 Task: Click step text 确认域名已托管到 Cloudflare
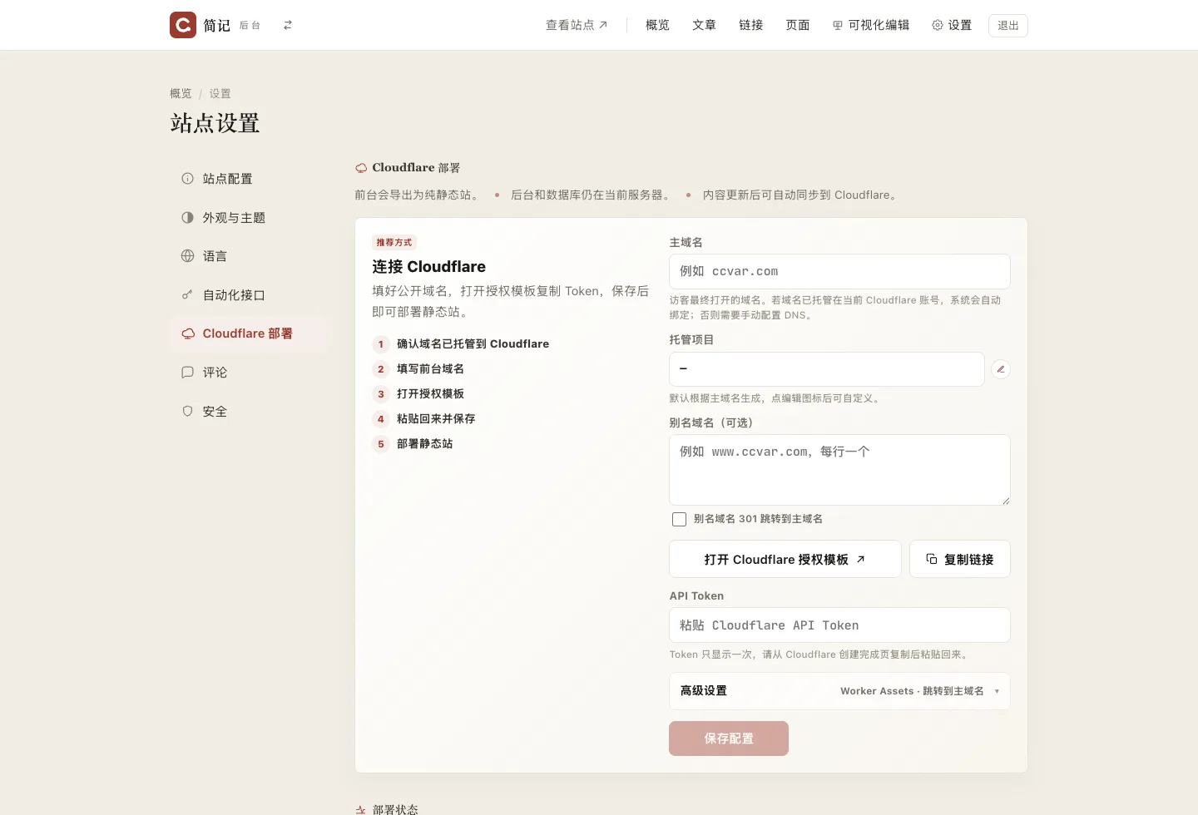click(x=473, y=343)
